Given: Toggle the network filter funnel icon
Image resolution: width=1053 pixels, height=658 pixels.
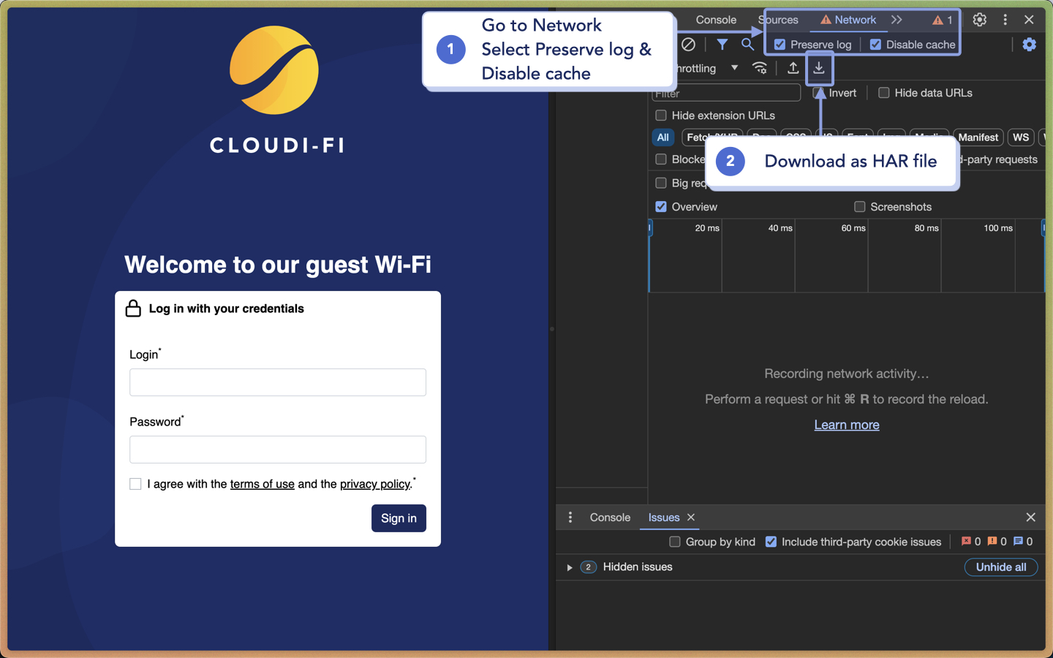Looking at the screenshot, I should click(x=722, y=45).
